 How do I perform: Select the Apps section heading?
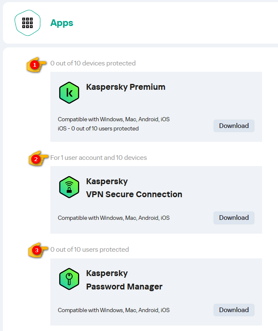click(x=62, y=23)
